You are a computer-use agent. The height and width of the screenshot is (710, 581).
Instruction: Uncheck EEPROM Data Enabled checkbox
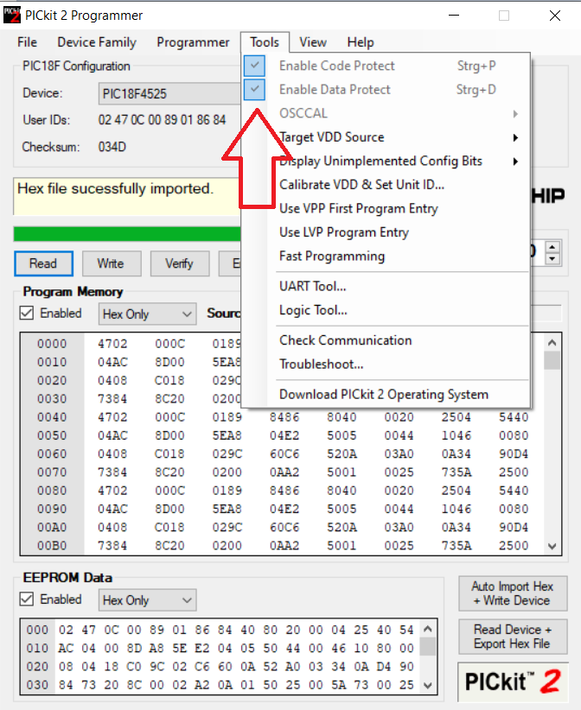click(28, 599)
